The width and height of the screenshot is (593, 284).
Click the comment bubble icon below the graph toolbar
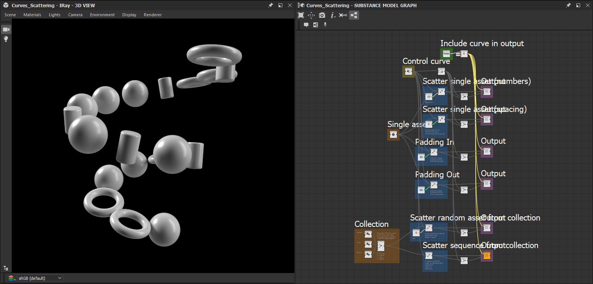coord(306,25)
